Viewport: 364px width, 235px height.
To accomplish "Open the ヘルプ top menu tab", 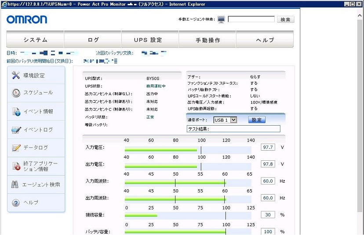I will [265, 40].
